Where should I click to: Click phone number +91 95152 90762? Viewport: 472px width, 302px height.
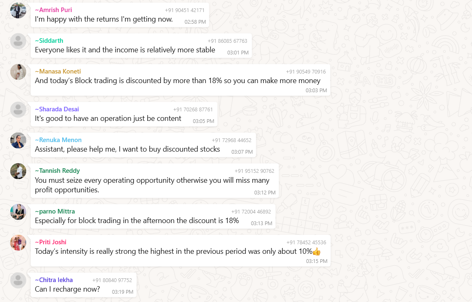pos(254,171)
